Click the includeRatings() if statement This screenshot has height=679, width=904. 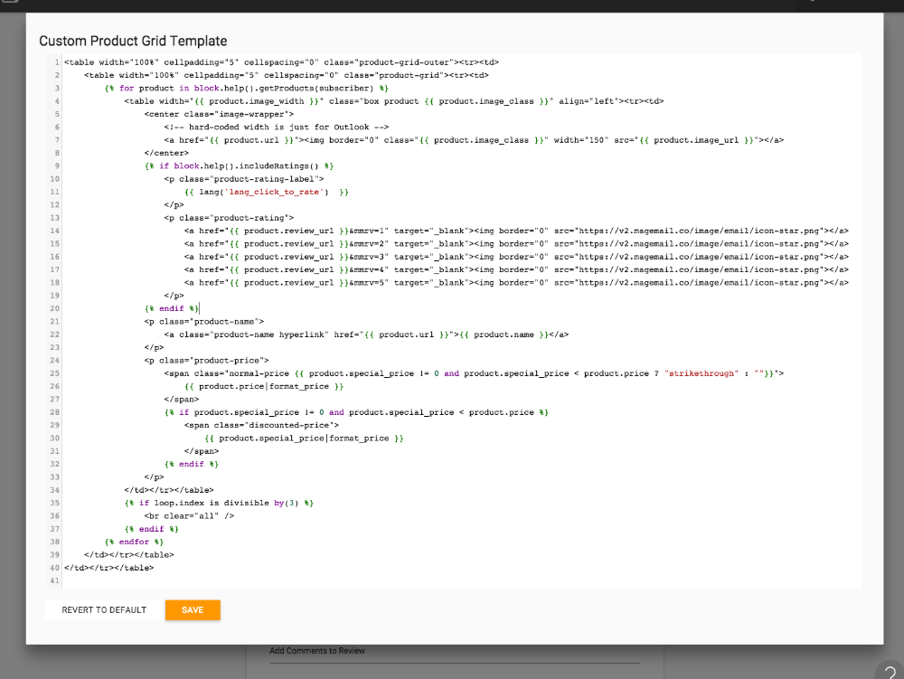240,166
